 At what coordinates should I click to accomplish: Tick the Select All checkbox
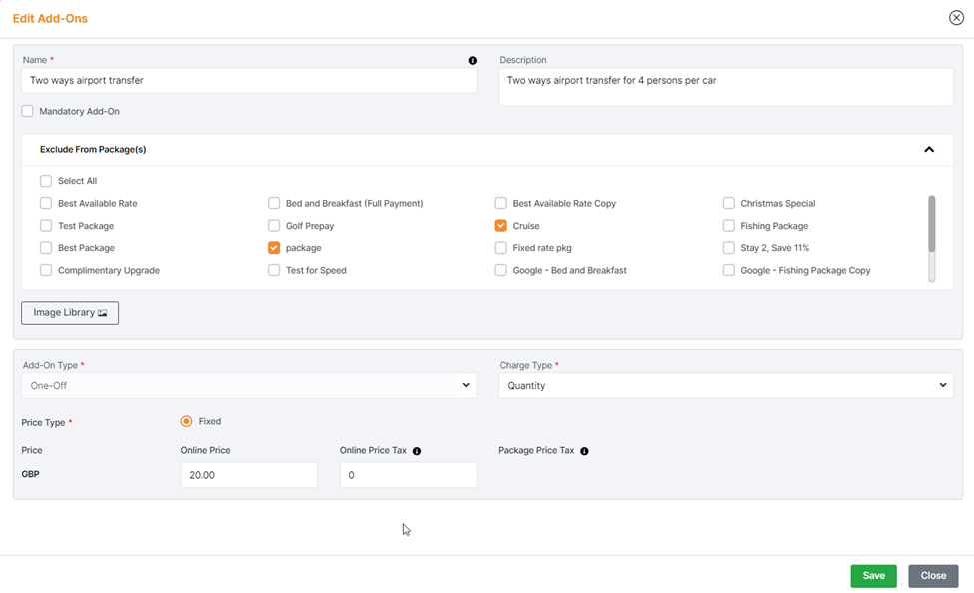tap(46, 181)
